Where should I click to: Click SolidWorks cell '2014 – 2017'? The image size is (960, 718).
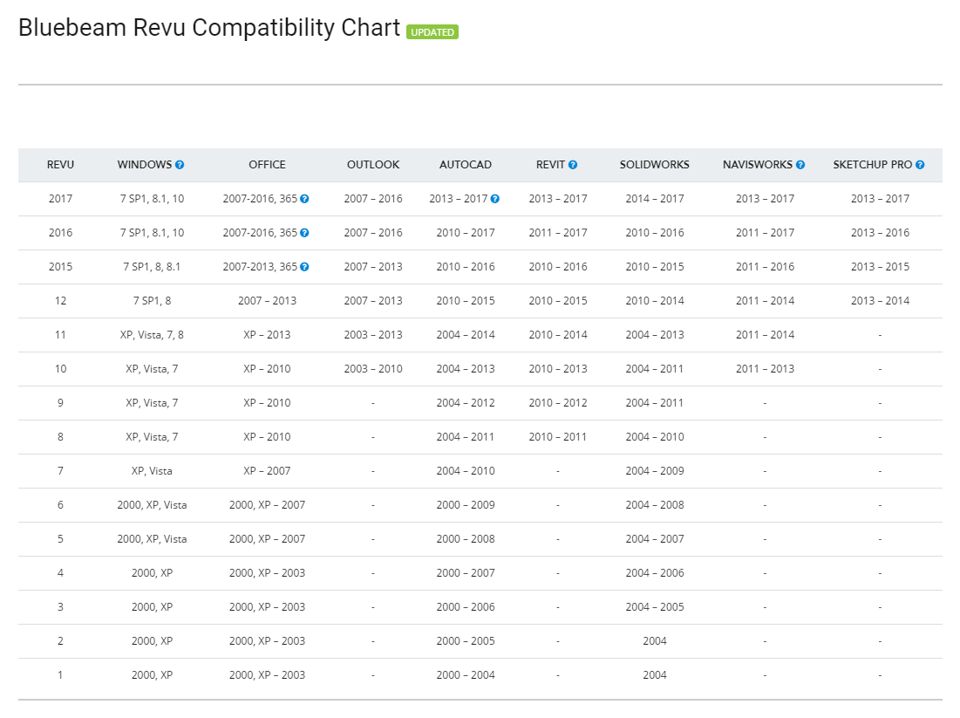(x=655, y=199)
